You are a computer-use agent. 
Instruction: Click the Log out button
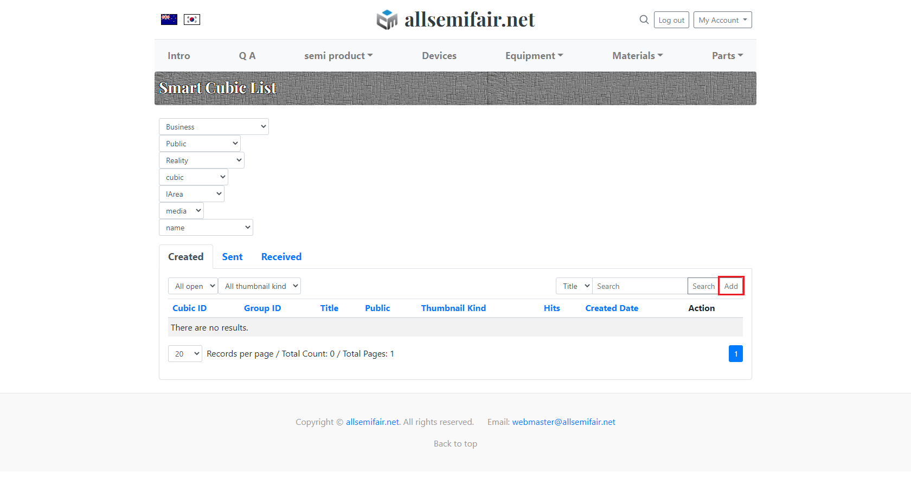click(671, 20)
